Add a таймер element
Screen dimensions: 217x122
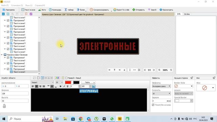69,10
